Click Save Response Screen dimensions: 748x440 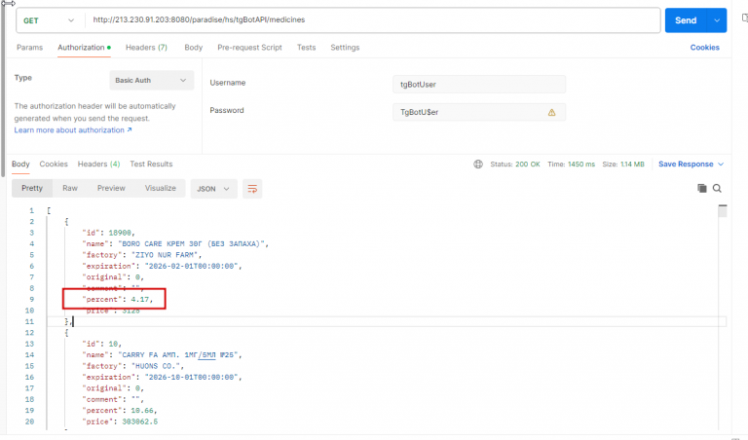[x=686, y=164]
